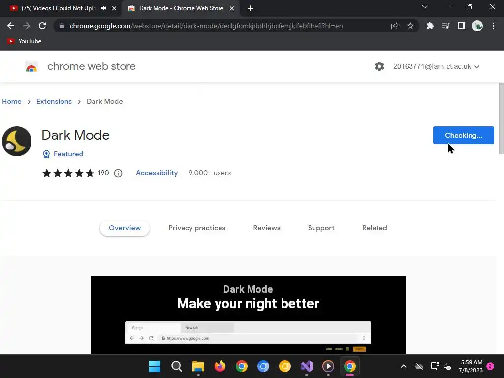Switch to the Support tab
504x378 pixels.
[x=321, y=228]
